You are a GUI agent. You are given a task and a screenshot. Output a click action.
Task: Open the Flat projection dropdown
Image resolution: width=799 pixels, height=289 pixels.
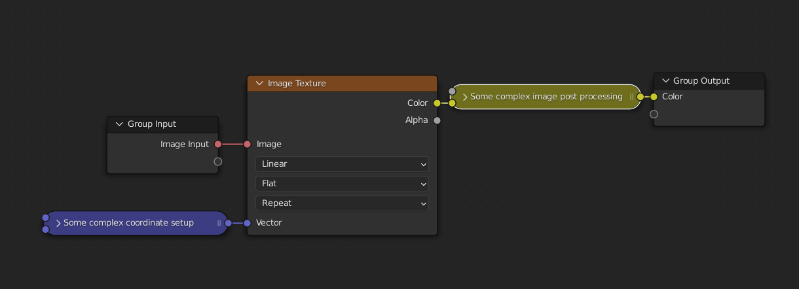point(342,184)
